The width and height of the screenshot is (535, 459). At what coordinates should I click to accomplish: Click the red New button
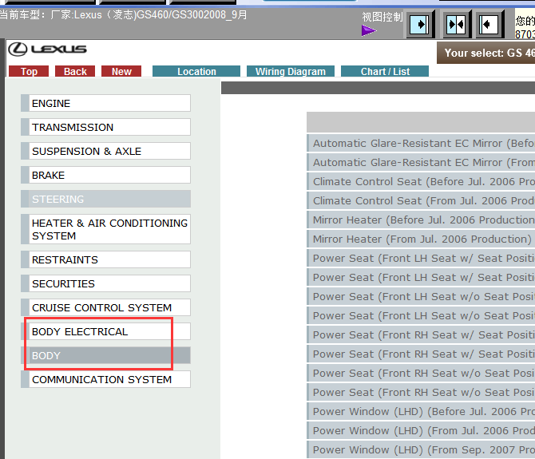point(121,71)
